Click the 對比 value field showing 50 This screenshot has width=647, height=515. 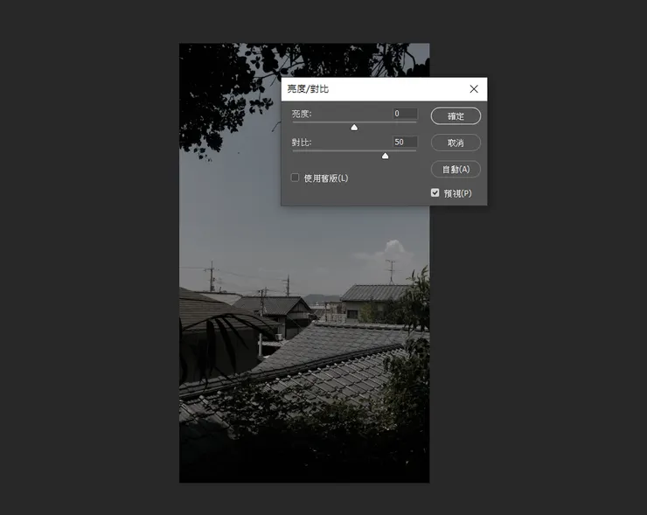pos(405,142)
